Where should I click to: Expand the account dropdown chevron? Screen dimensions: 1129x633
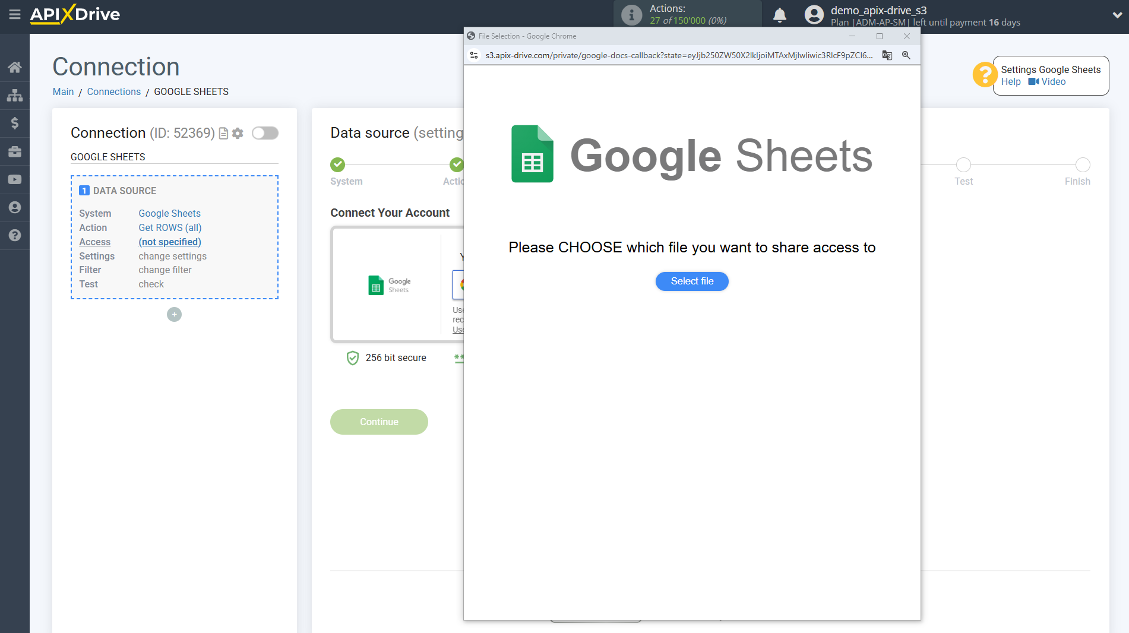1117,15
